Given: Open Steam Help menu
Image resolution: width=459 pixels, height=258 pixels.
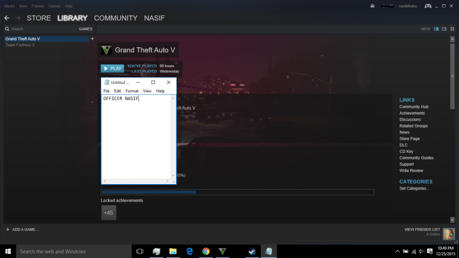Looking at the screenshot, I should pos(68,6).
